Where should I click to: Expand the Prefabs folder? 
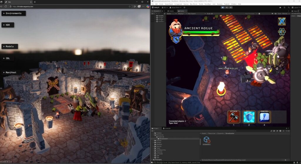pyautogui.click(x=153, y=133)
